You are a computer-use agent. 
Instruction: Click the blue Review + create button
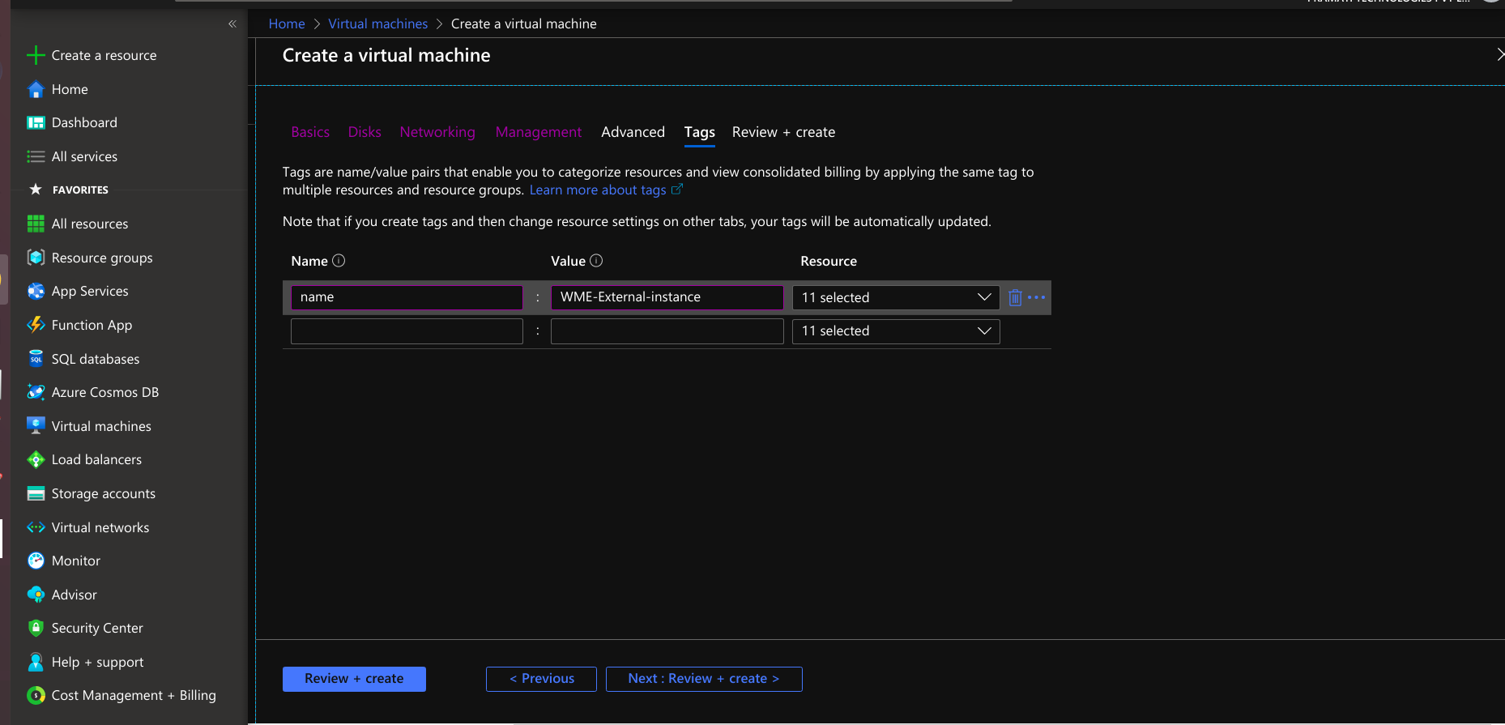[354, 679]
